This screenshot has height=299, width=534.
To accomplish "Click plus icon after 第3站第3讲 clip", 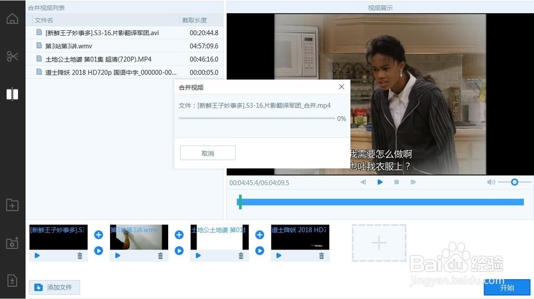I will click(179, 235).
